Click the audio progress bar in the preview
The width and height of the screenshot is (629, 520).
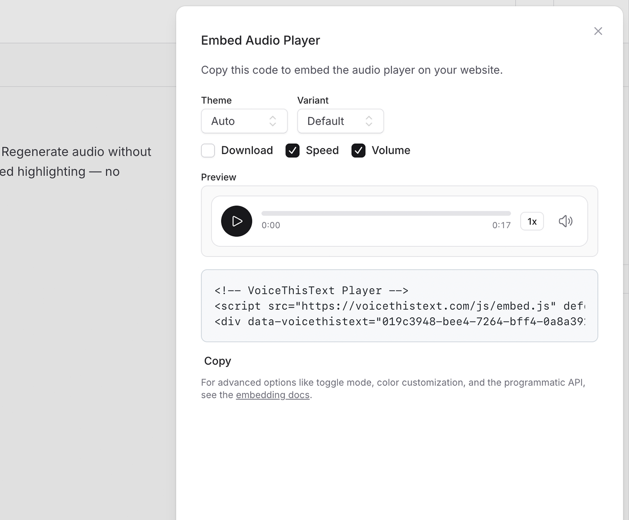[x=386, y=213]
